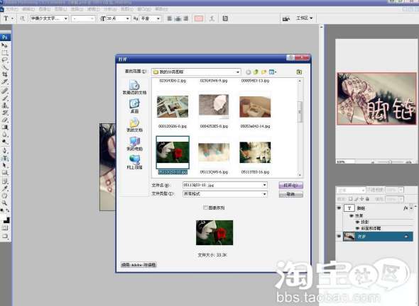
Task: Toggle visibility of all layer effects (效果)
Action: pos(352,215)
